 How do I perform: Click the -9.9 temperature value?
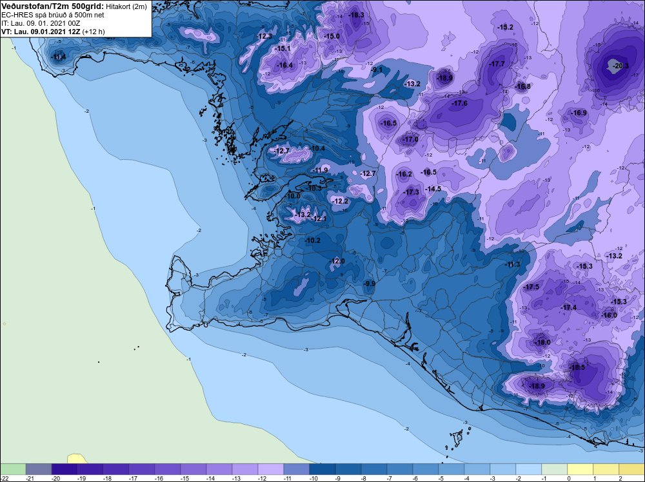click(x=370, y=284)
